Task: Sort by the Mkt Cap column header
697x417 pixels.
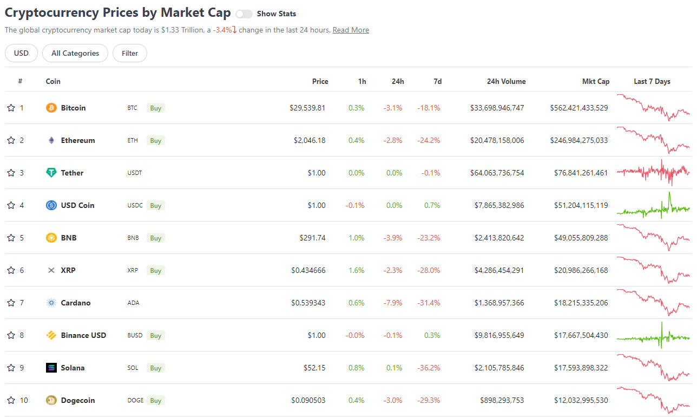Action: (595, 81)
